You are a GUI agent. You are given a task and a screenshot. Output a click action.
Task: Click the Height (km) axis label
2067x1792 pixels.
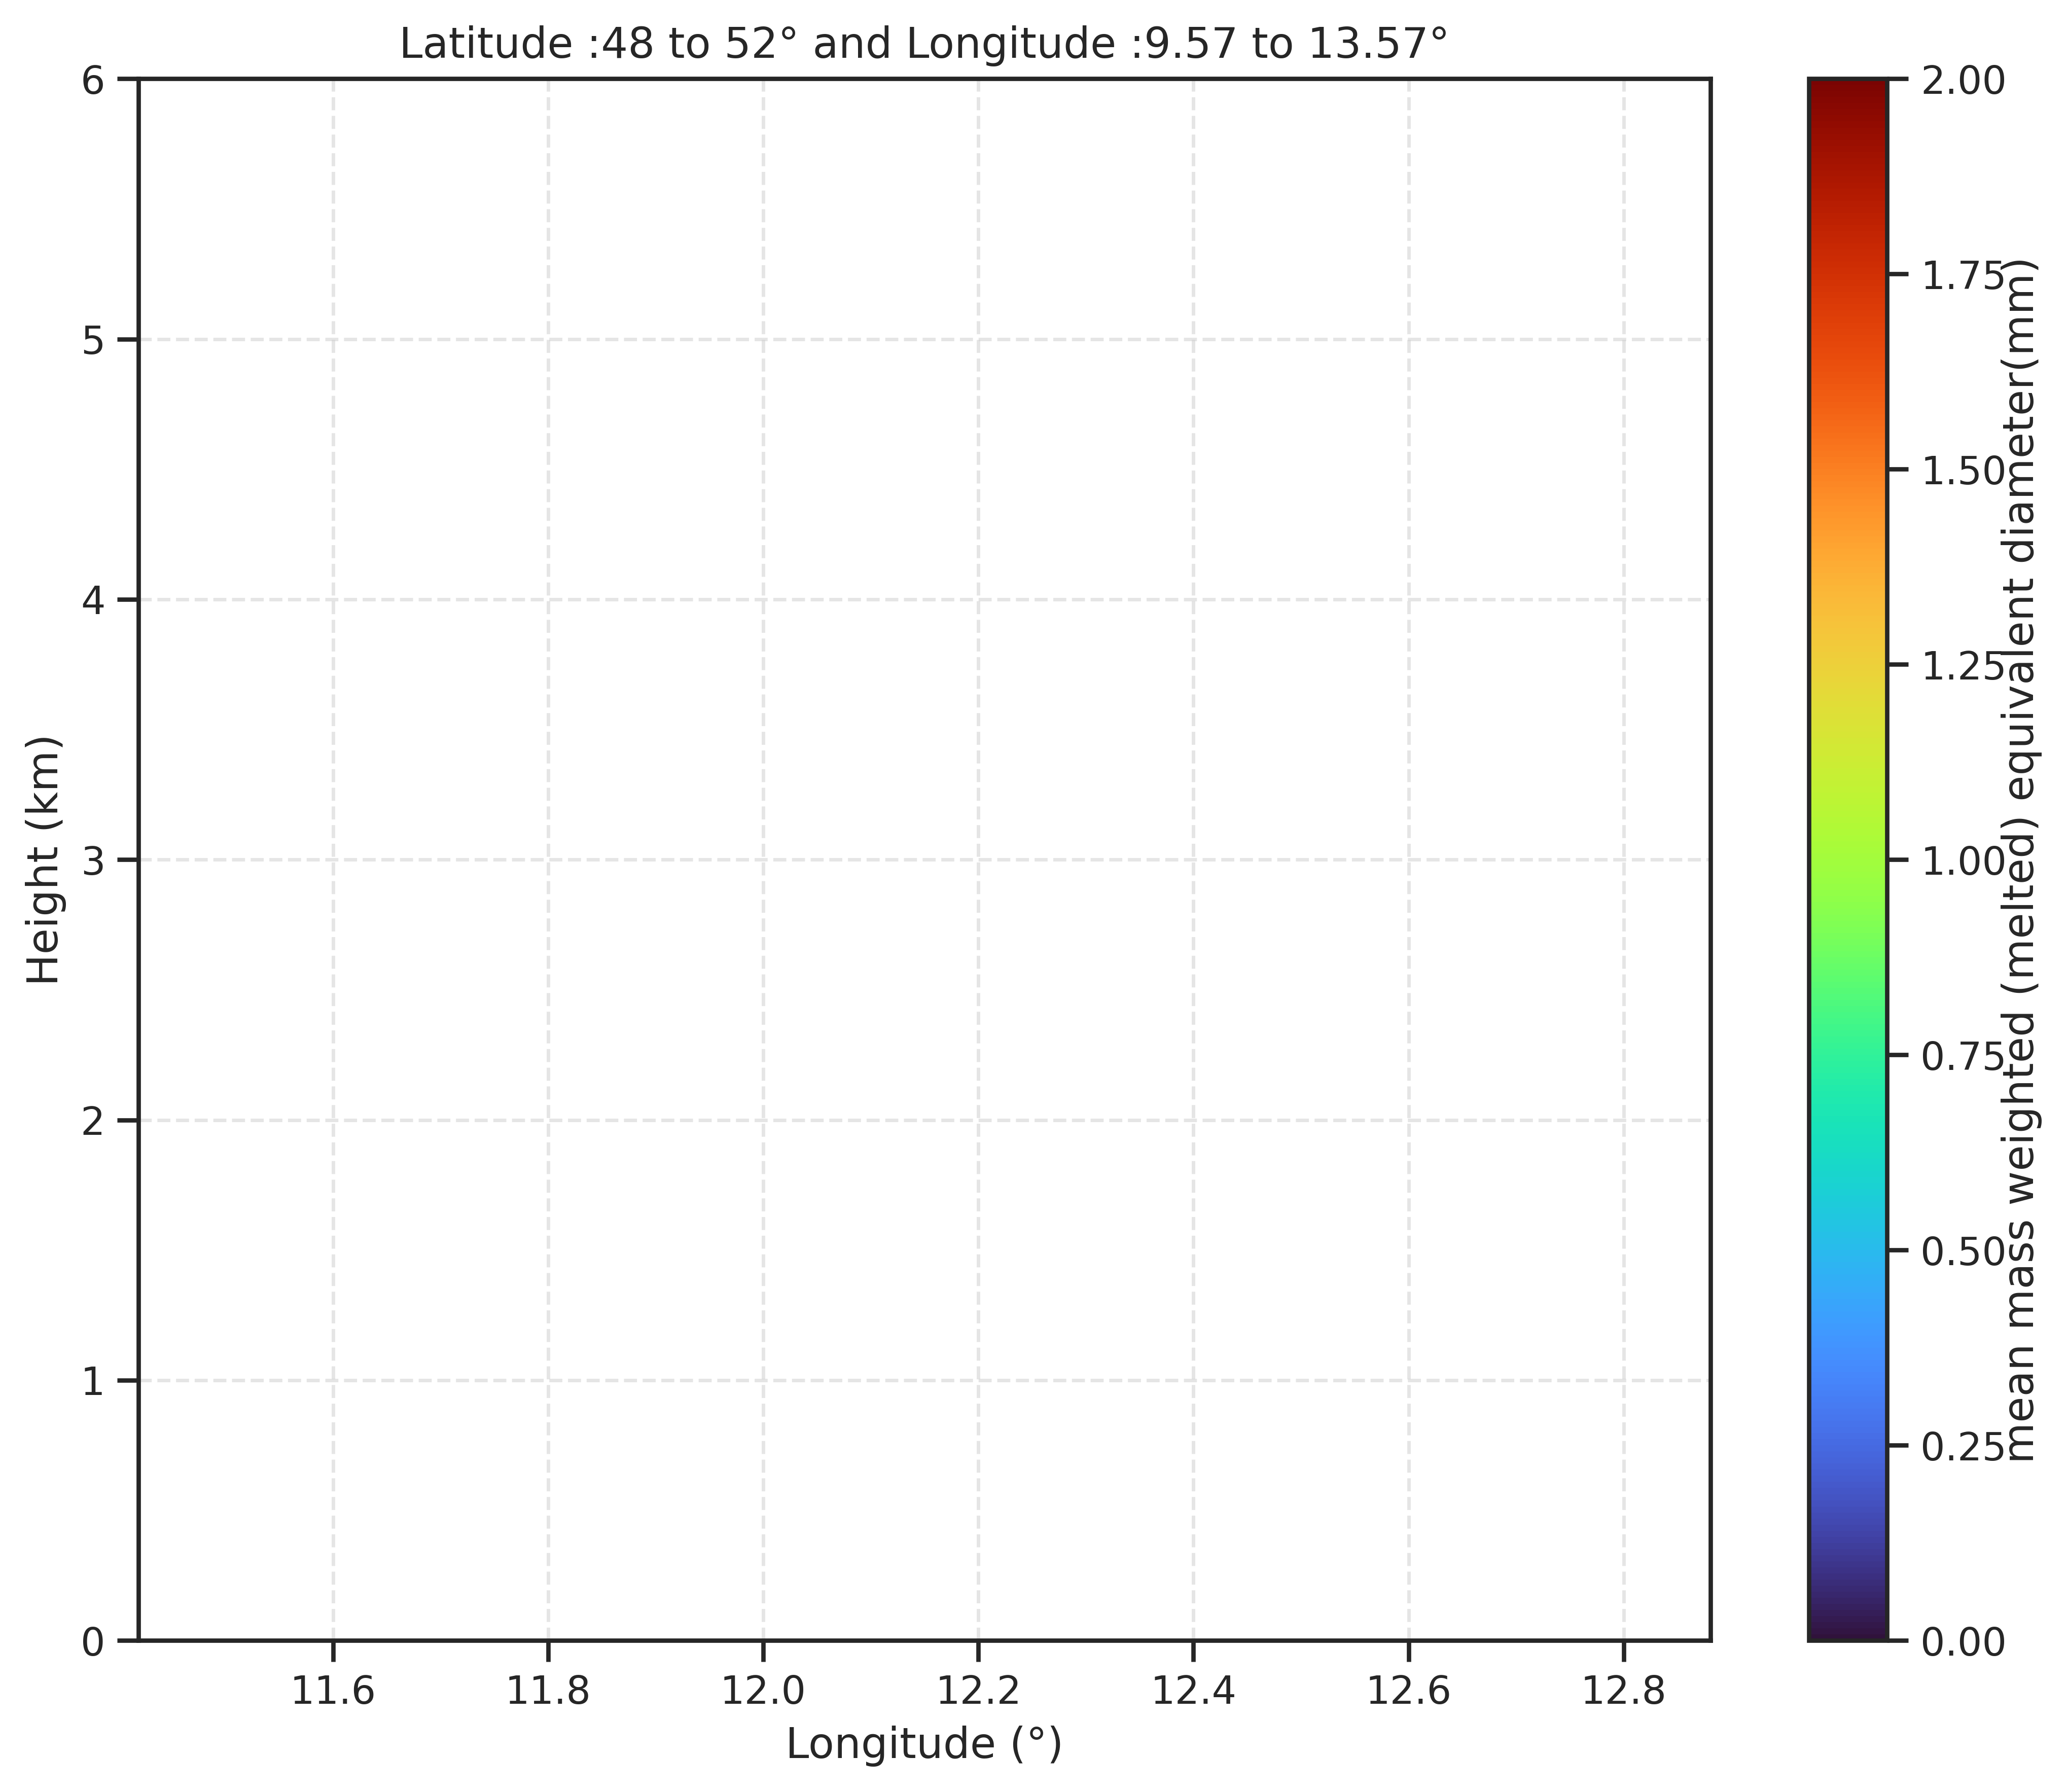[x=44, y=860]
